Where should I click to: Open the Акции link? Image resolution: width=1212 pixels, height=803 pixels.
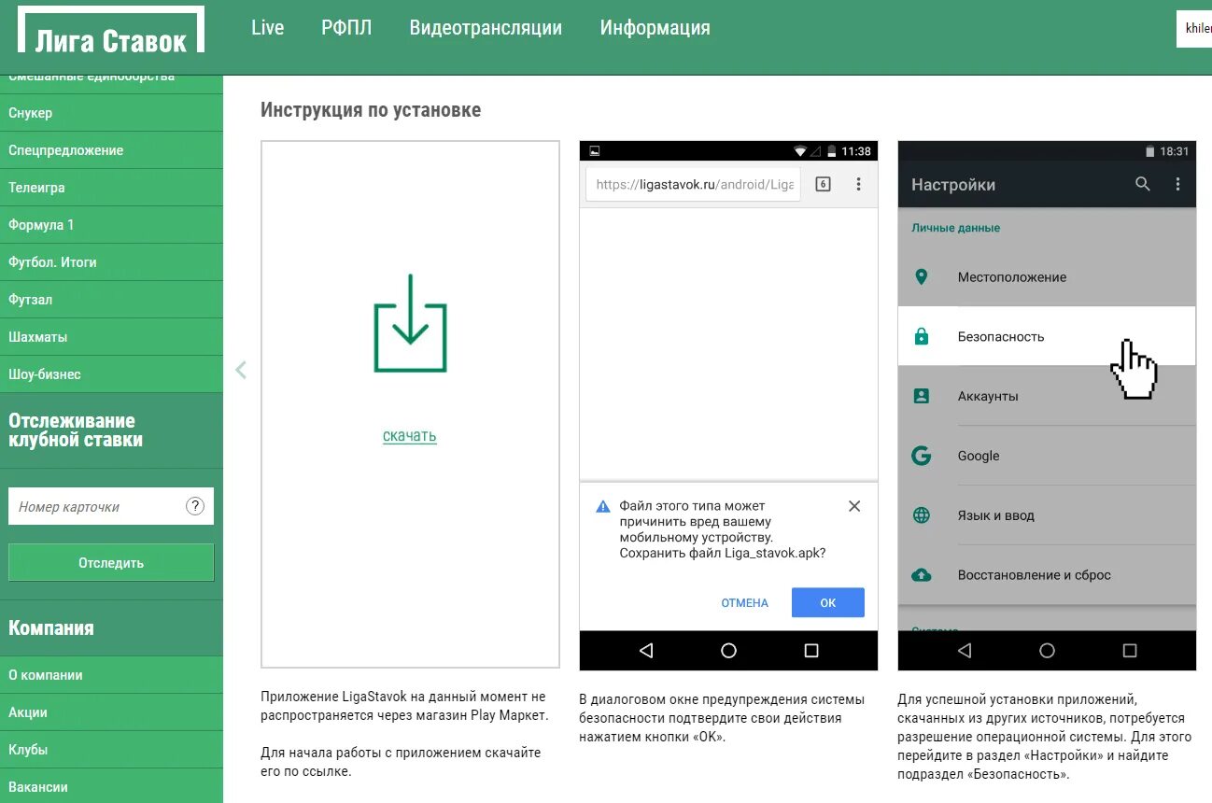coord(111,712)
